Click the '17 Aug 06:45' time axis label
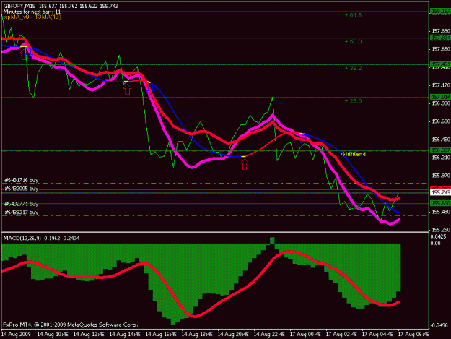 click(x=414, y=335)
